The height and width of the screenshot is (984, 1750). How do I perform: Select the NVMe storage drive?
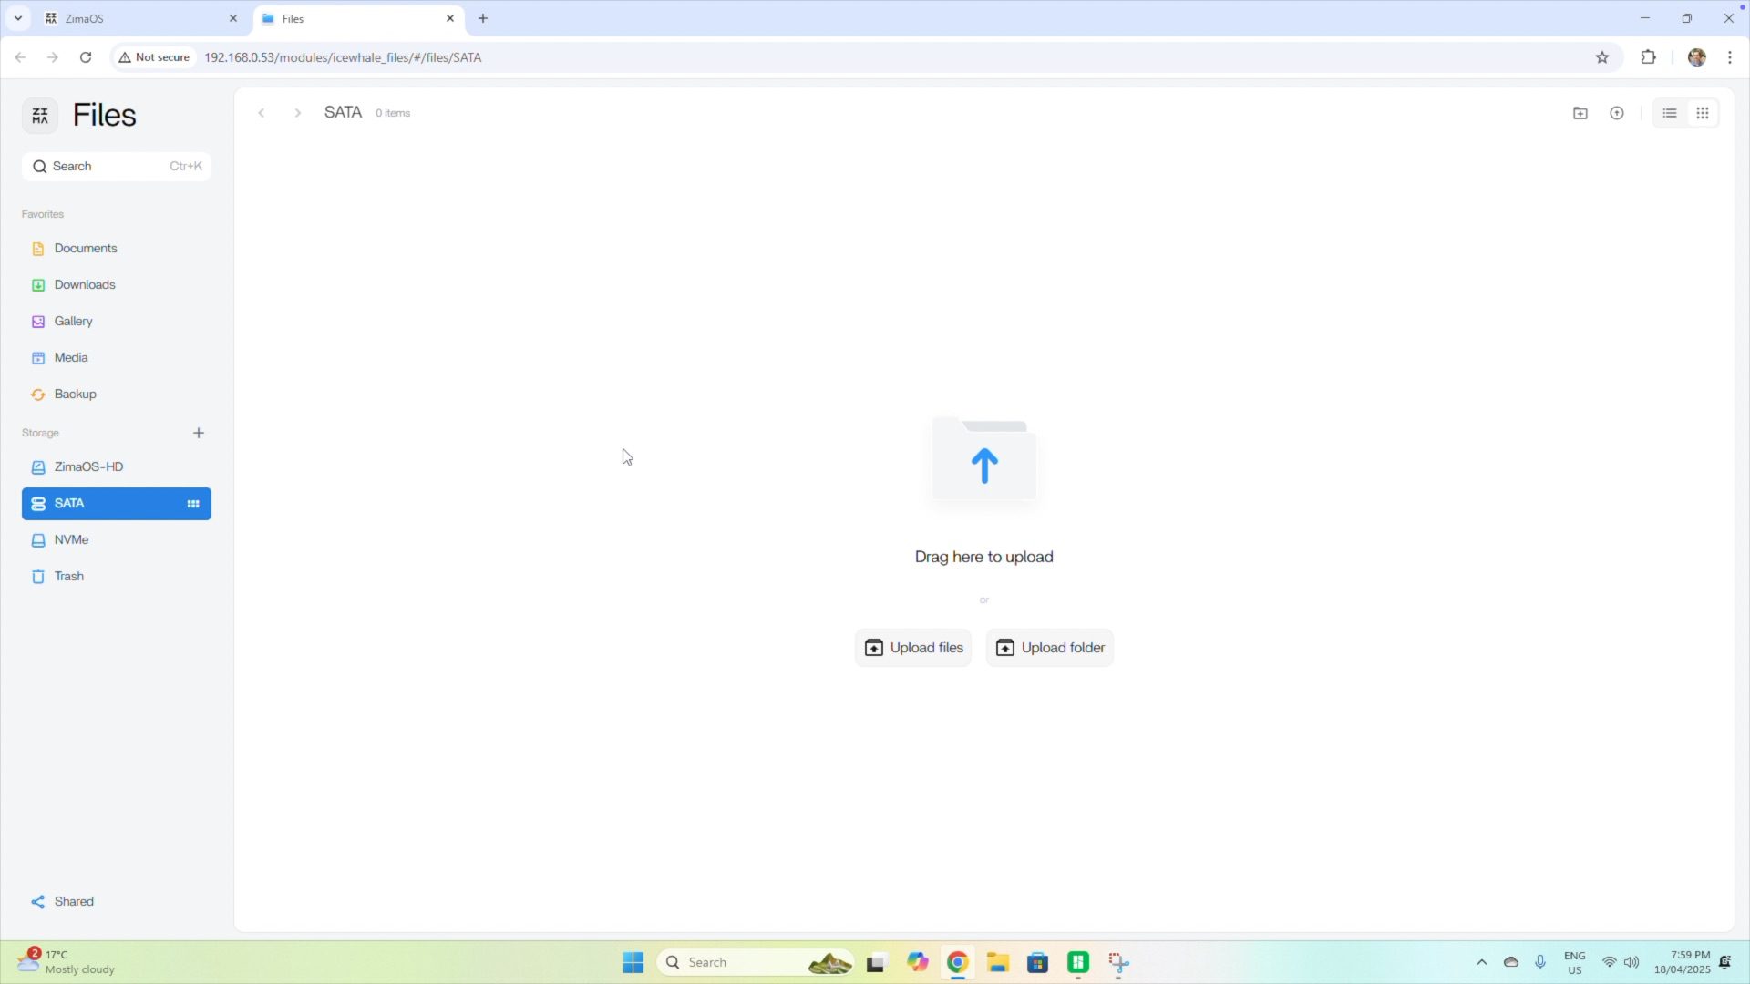(71, 540)
